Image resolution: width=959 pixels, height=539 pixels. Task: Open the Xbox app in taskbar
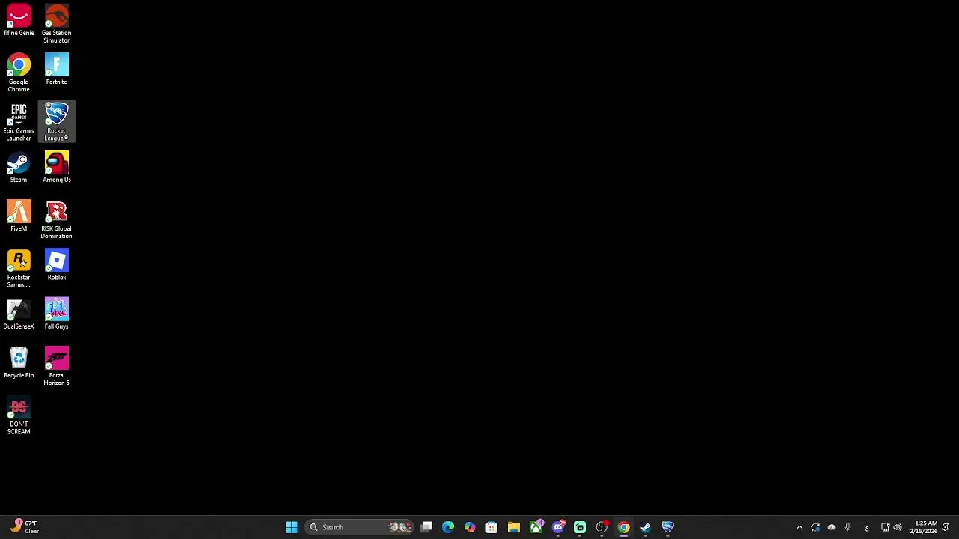click(x=536, y=527)
